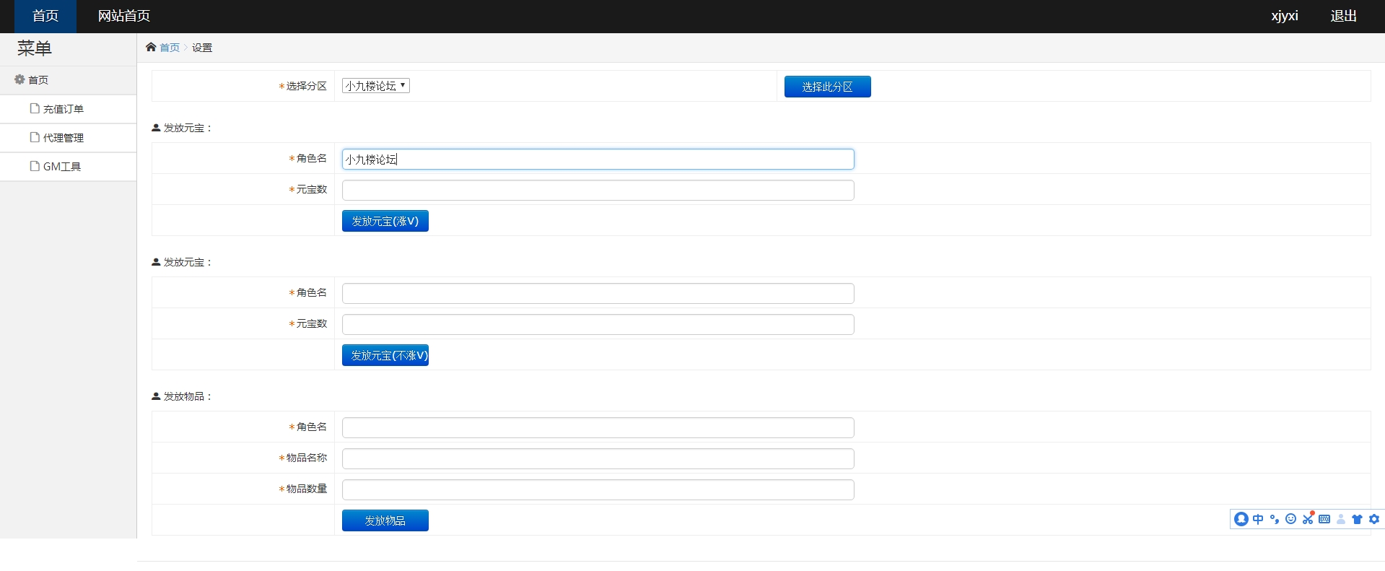Toggle Chinese/English mode in IME toolbar
This screenshot has height=571, width=1385.
(x=1258, y=519)
